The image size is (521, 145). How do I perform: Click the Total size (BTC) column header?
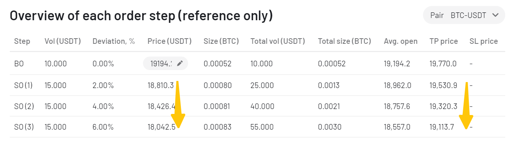345,41
